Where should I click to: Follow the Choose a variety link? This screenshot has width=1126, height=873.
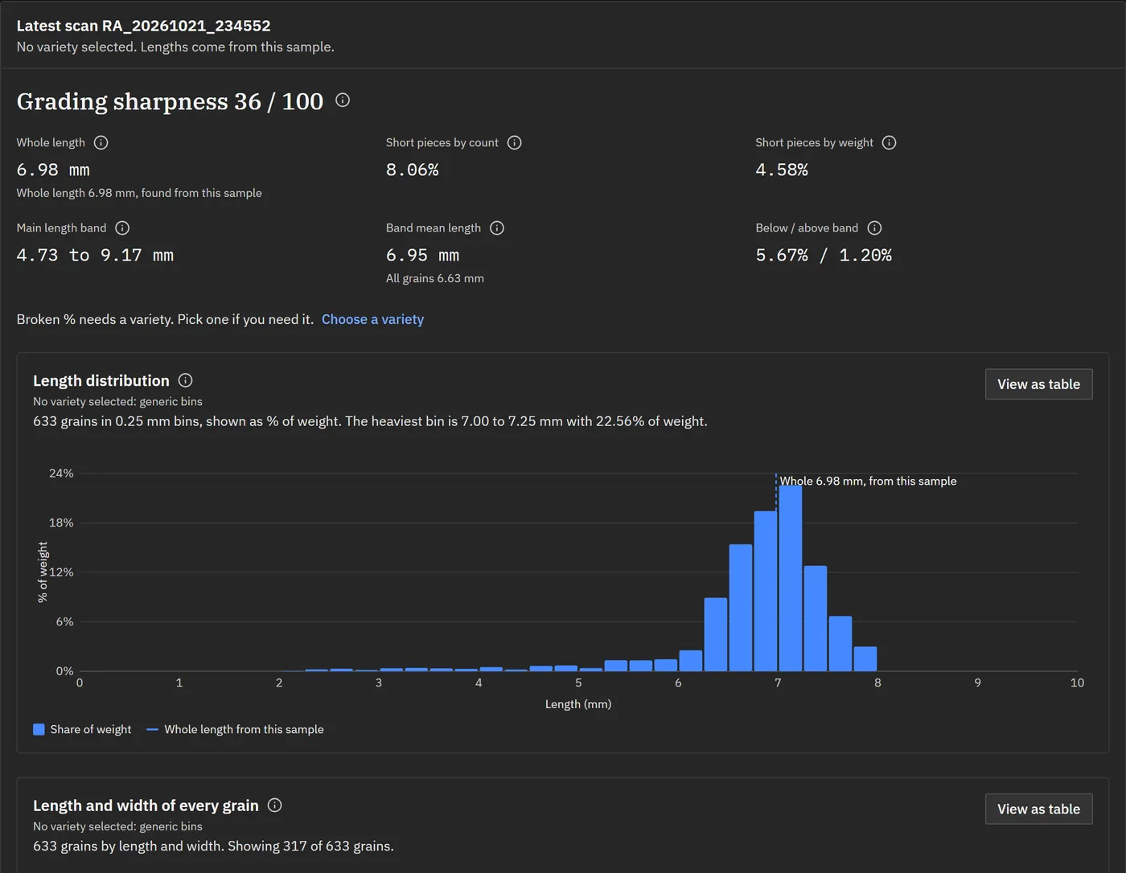point(372,319)
